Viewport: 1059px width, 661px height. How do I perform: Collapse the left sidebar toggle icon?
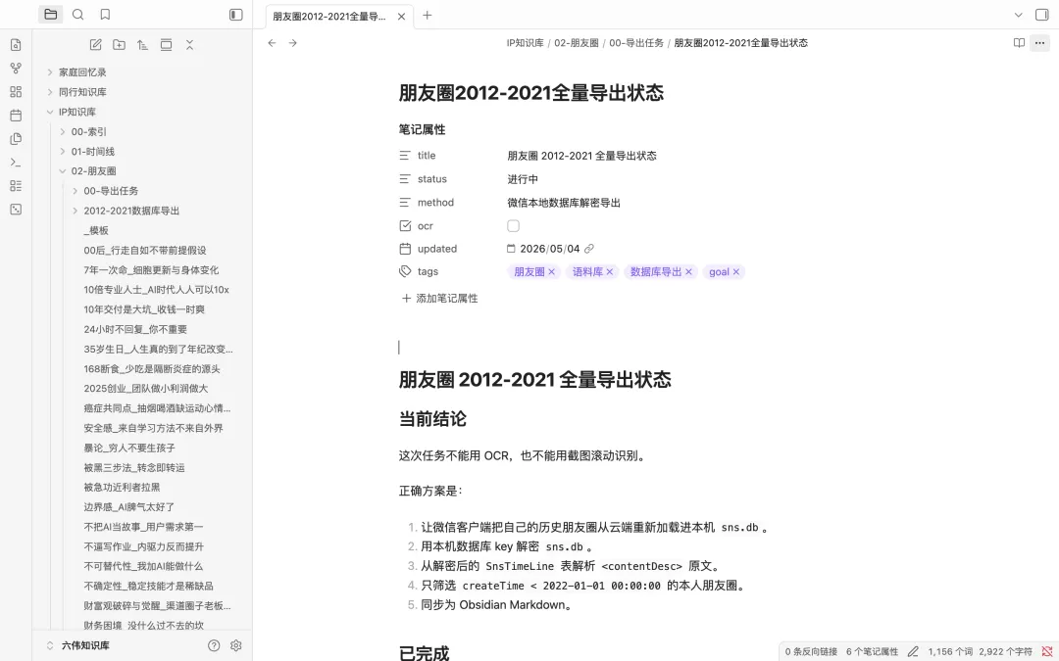(x=235, y=14)
